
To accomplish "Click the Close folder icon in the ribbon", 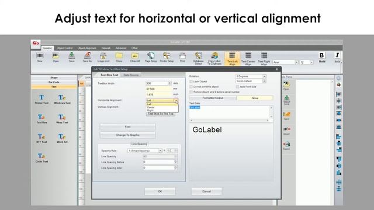I will coord(119,57).
